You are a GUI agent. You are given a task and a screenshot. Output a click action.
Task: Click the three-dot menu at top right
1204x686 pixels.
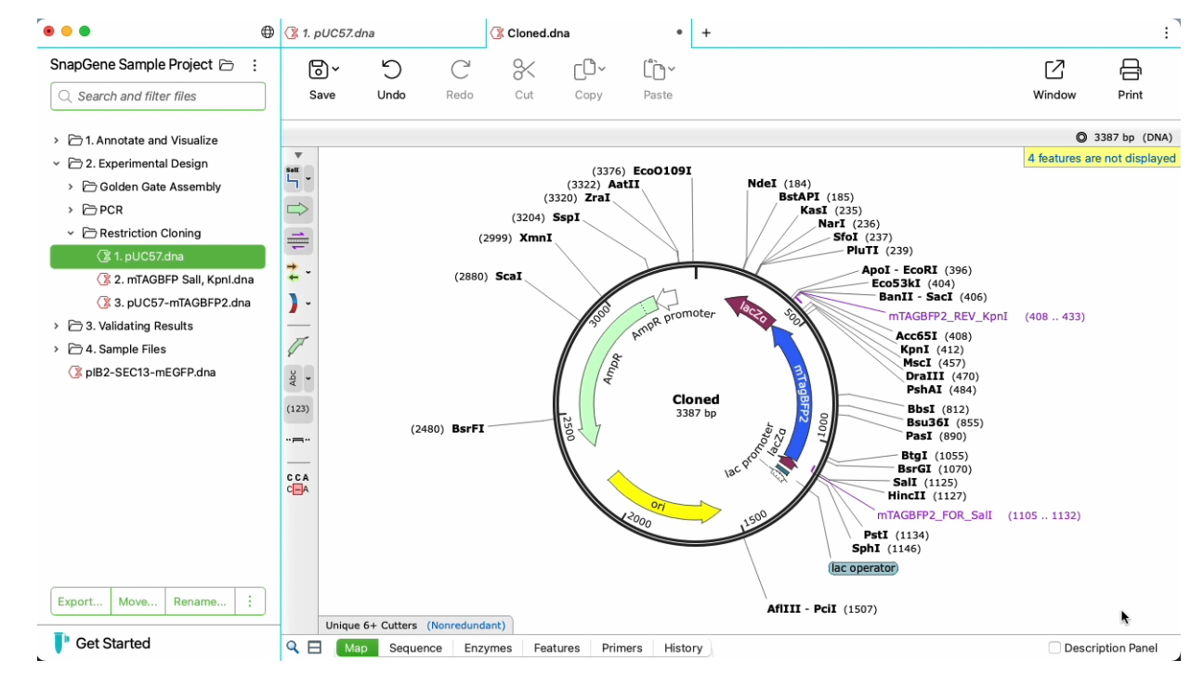pos(1167,32)
